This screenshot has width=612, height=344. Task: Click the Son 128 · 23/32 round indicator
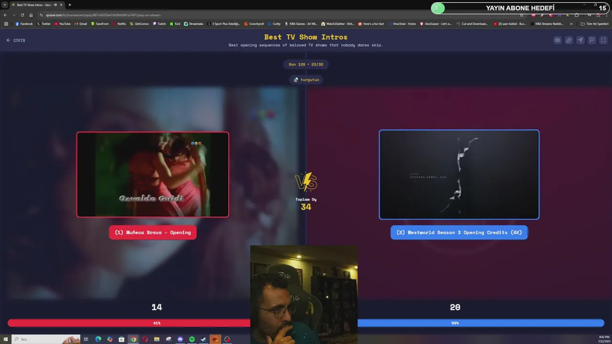[x=306, y=64]
